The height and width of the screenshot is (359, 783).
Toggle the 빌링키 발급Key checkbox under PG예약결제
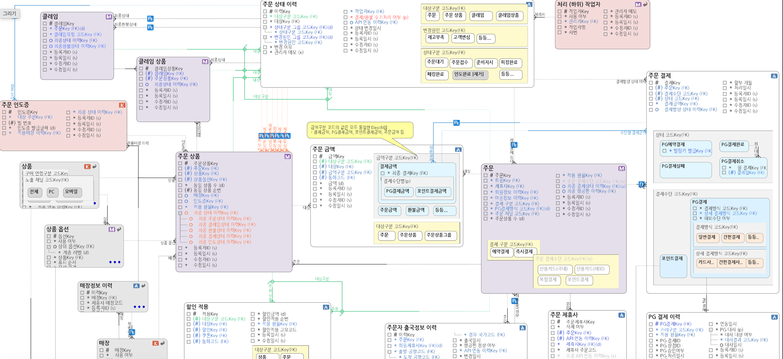pyautogui.click(x=664, y=151)
